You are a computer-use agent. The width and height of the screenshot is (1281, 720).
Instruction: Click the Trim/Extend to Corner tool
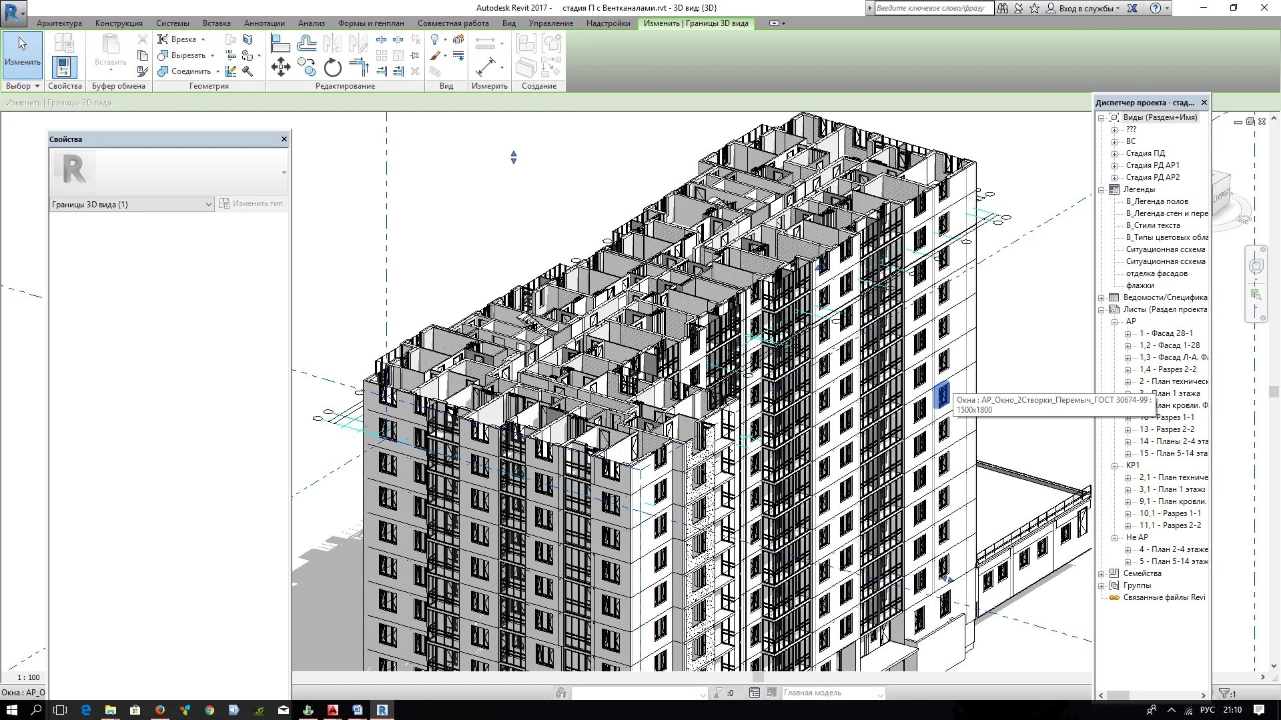(x=358, y=67)
